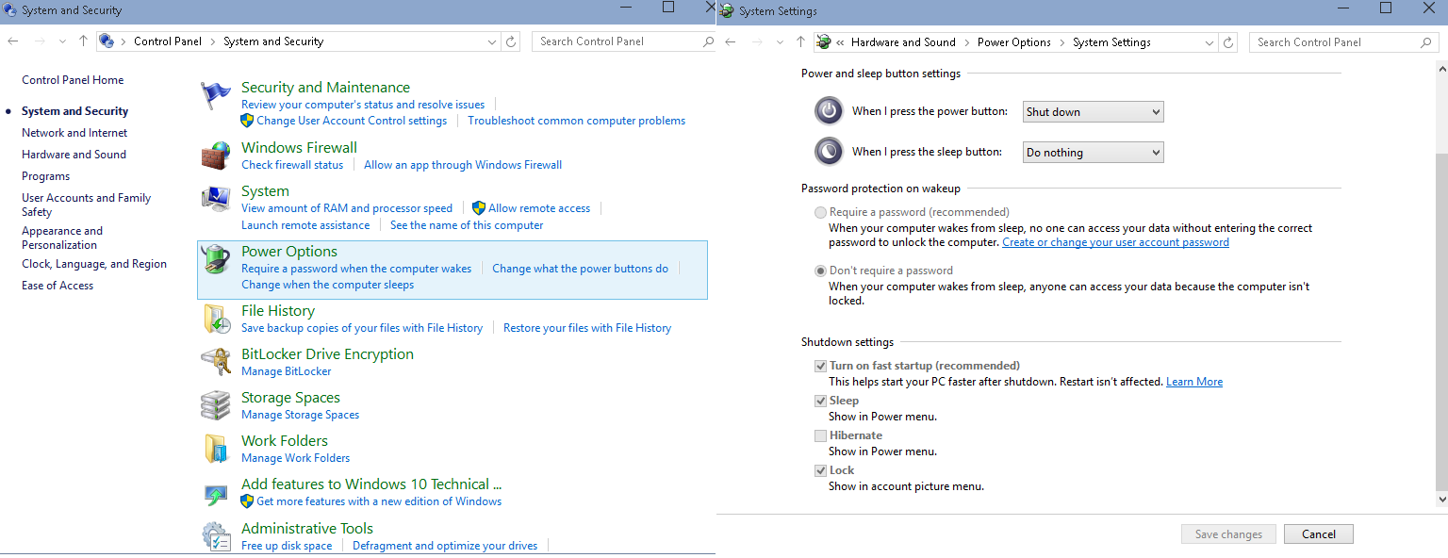Screen dimensions: 1448x558
Task: Go up one level in System and Security window
Action: [83, 41]
